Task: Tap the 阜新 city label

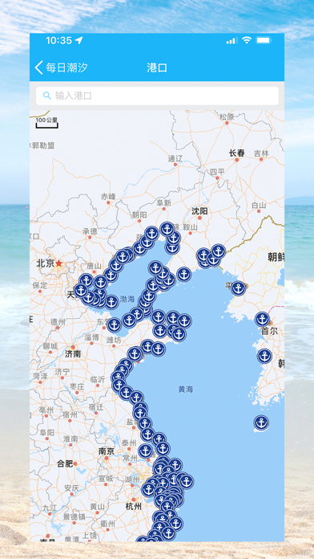Action: (163, 203)
